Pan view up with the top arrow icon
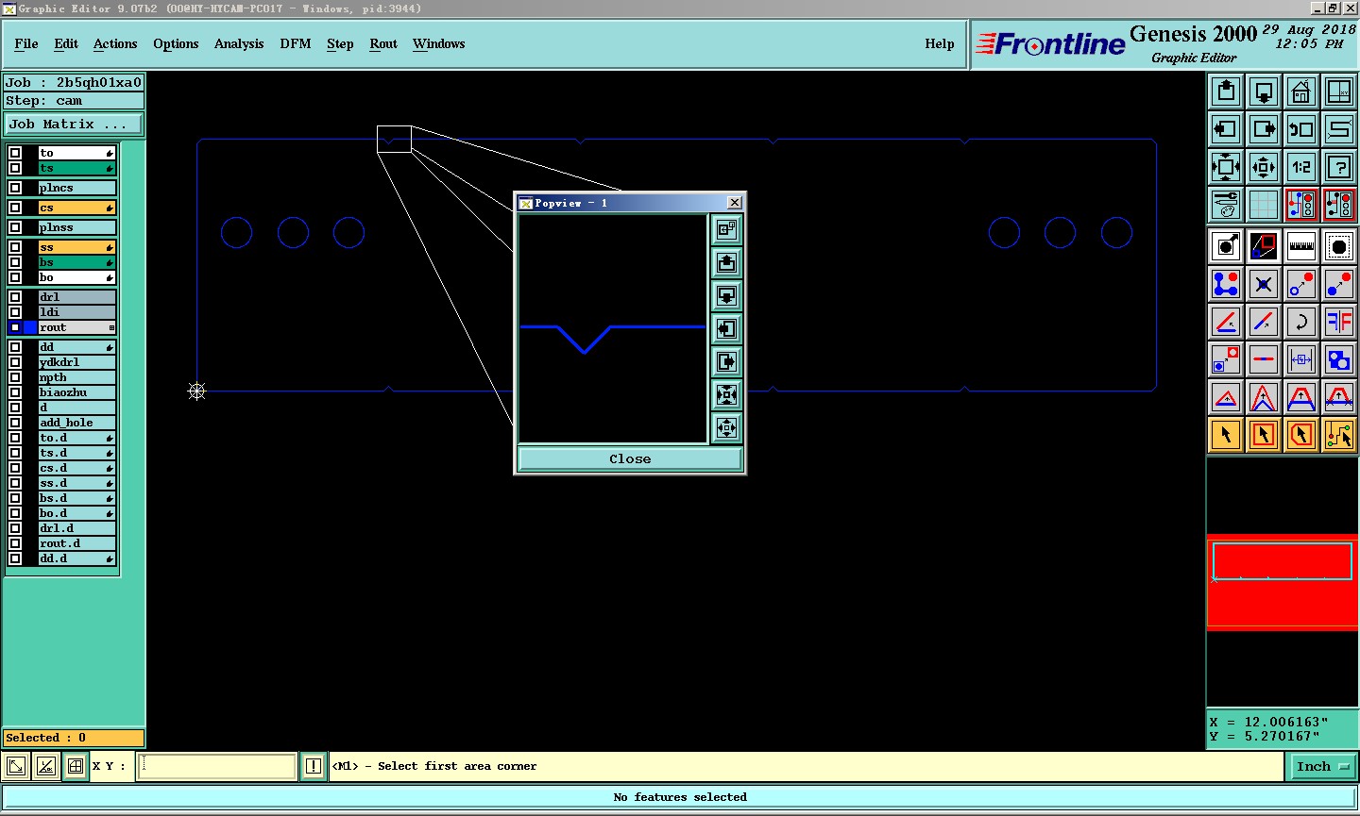 tap(1226, 91)
